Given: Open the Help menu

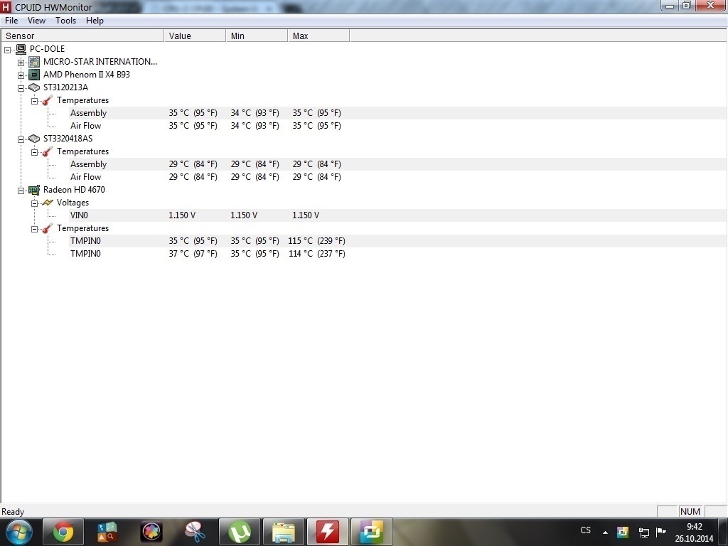Looking at the screenshot, I should 95,21.
